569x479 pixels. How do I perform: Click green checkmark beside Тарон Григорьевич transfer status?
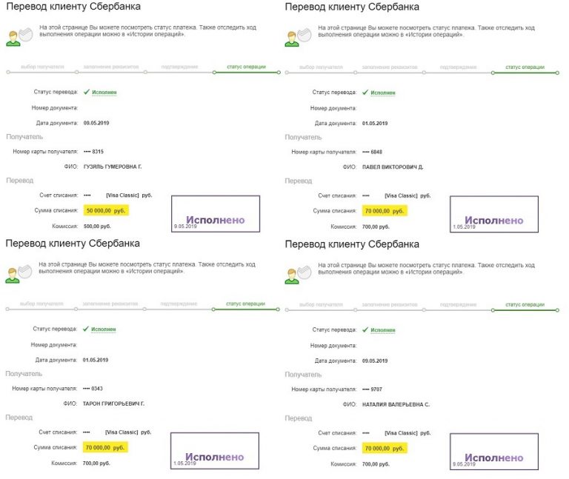86,329
